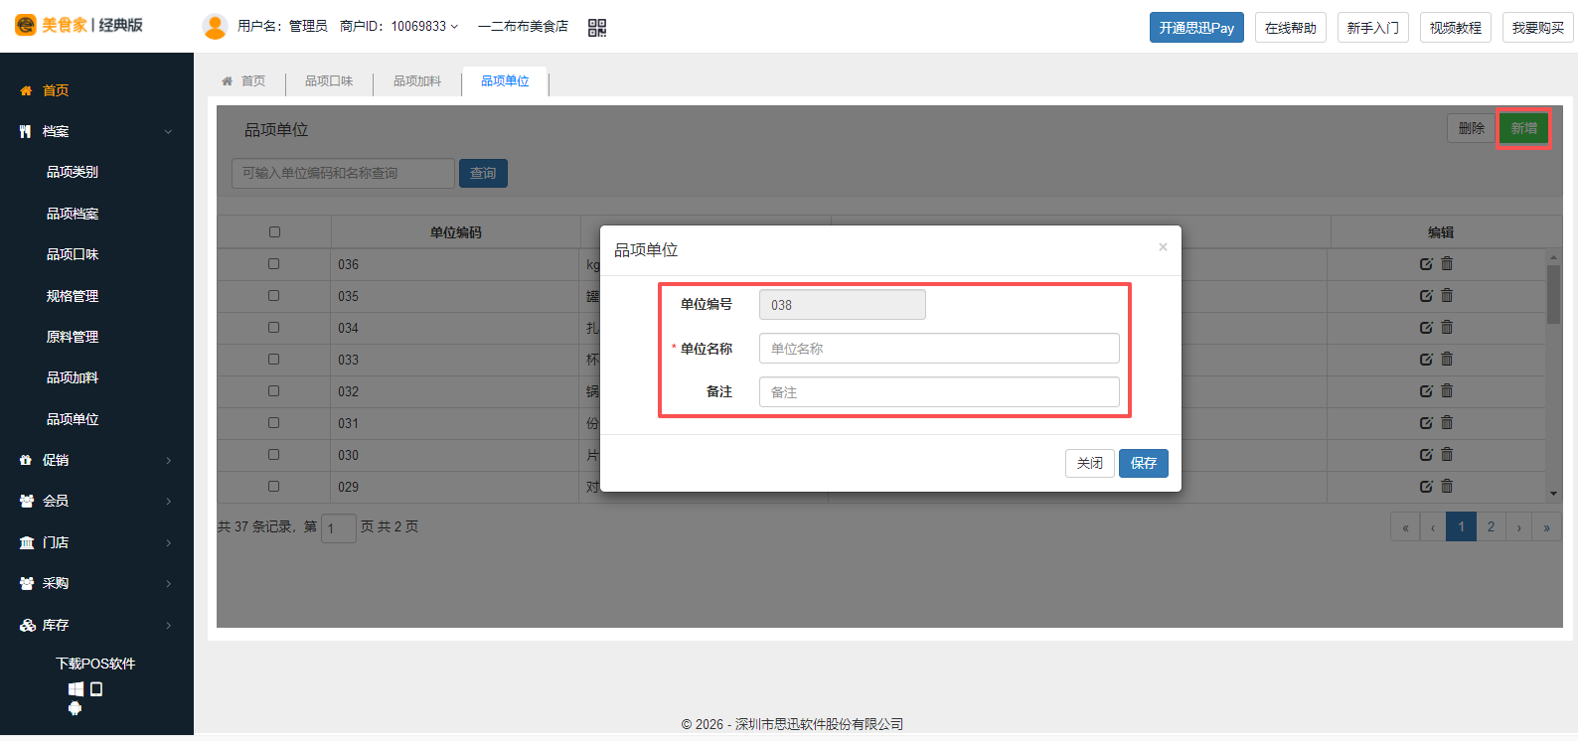Download the Android POS software
This screenshot has width=1578, height=741.
click(x=75, y=708)
